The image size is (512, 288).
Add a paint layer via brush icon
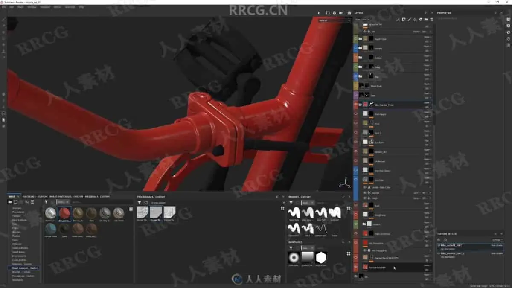point(409,20)
